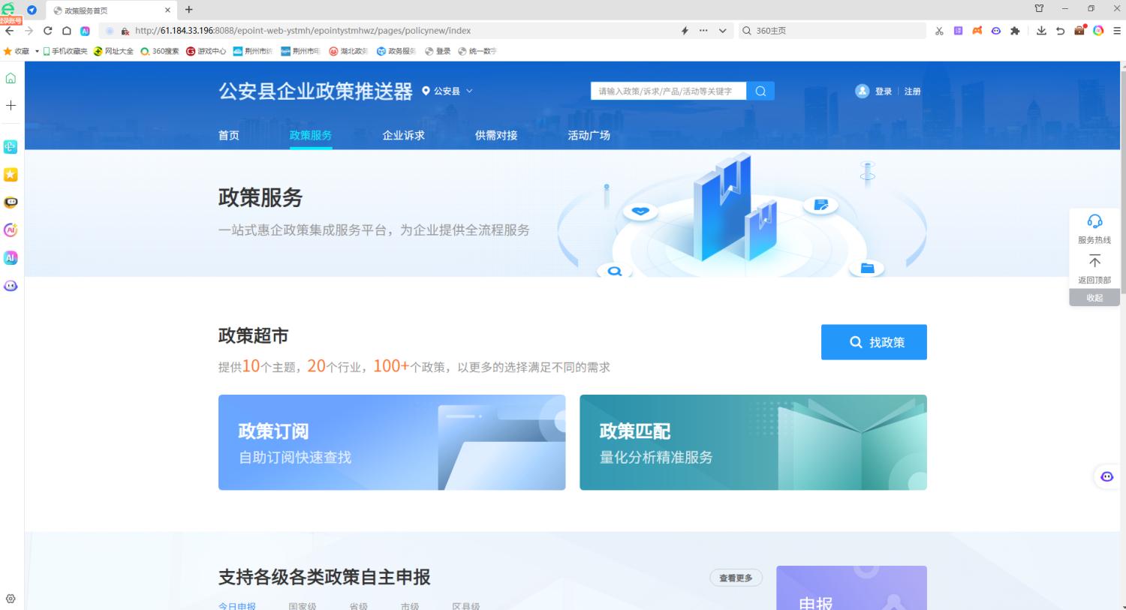
Task: Click the policy keyword search input field
Action: click(x=668, y=91)
